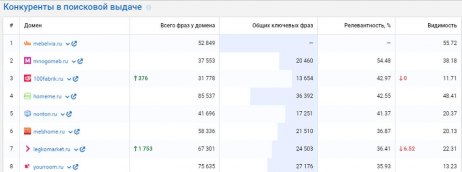Click the red ↓6.52 visibility change
This screenshot has width=462, height=172.
pyautogui.click(x=407, y=149)
